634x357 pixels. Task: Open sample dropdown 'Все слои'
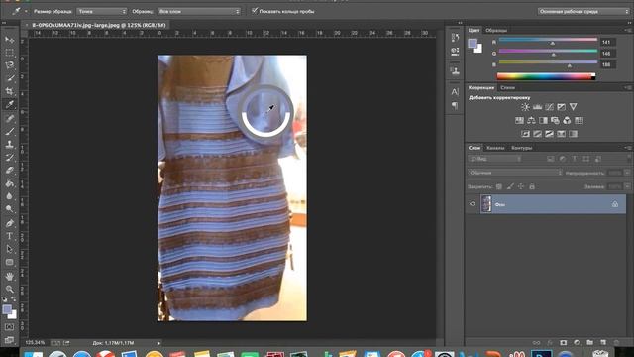[x=198, y=11]
